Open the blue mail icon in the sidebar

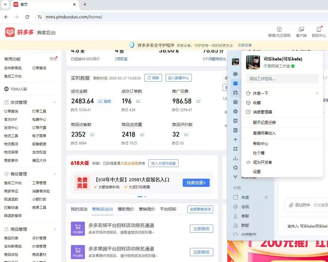pyautogui.click(x=235, y=83)
